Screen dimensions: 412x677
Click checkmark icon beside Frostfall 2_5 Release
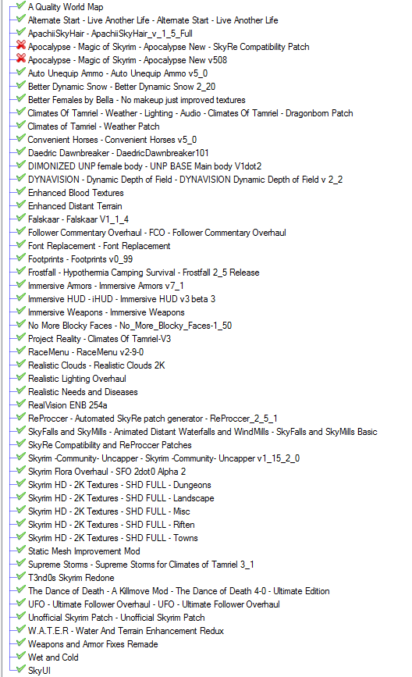[x=21, y=271]
